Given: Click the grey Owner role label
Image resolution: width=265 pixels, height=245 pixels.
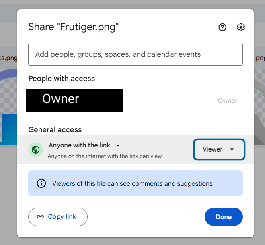Looking at the screenshot, I should tap(227, 100).
